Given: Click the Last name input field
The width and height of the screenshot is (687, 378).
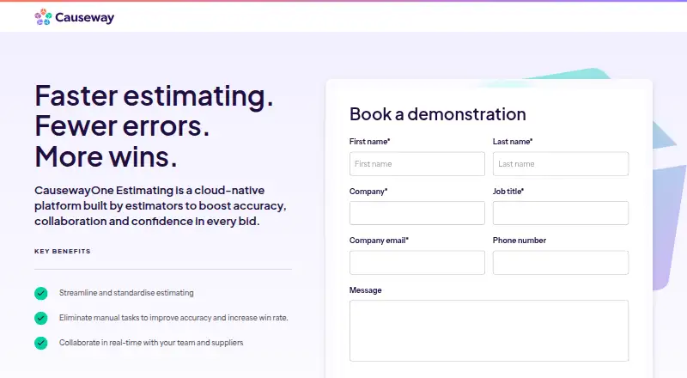Looking at the screenshot, I should coord(561,163).
